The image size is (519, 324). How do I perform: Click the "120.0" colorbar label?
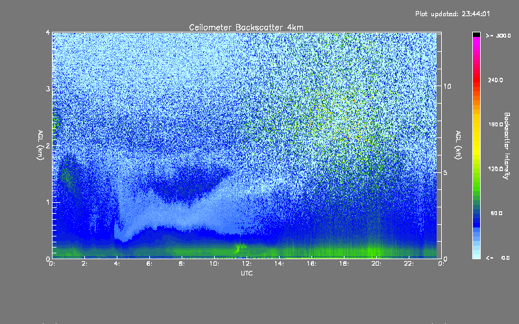tap(496, 168)
